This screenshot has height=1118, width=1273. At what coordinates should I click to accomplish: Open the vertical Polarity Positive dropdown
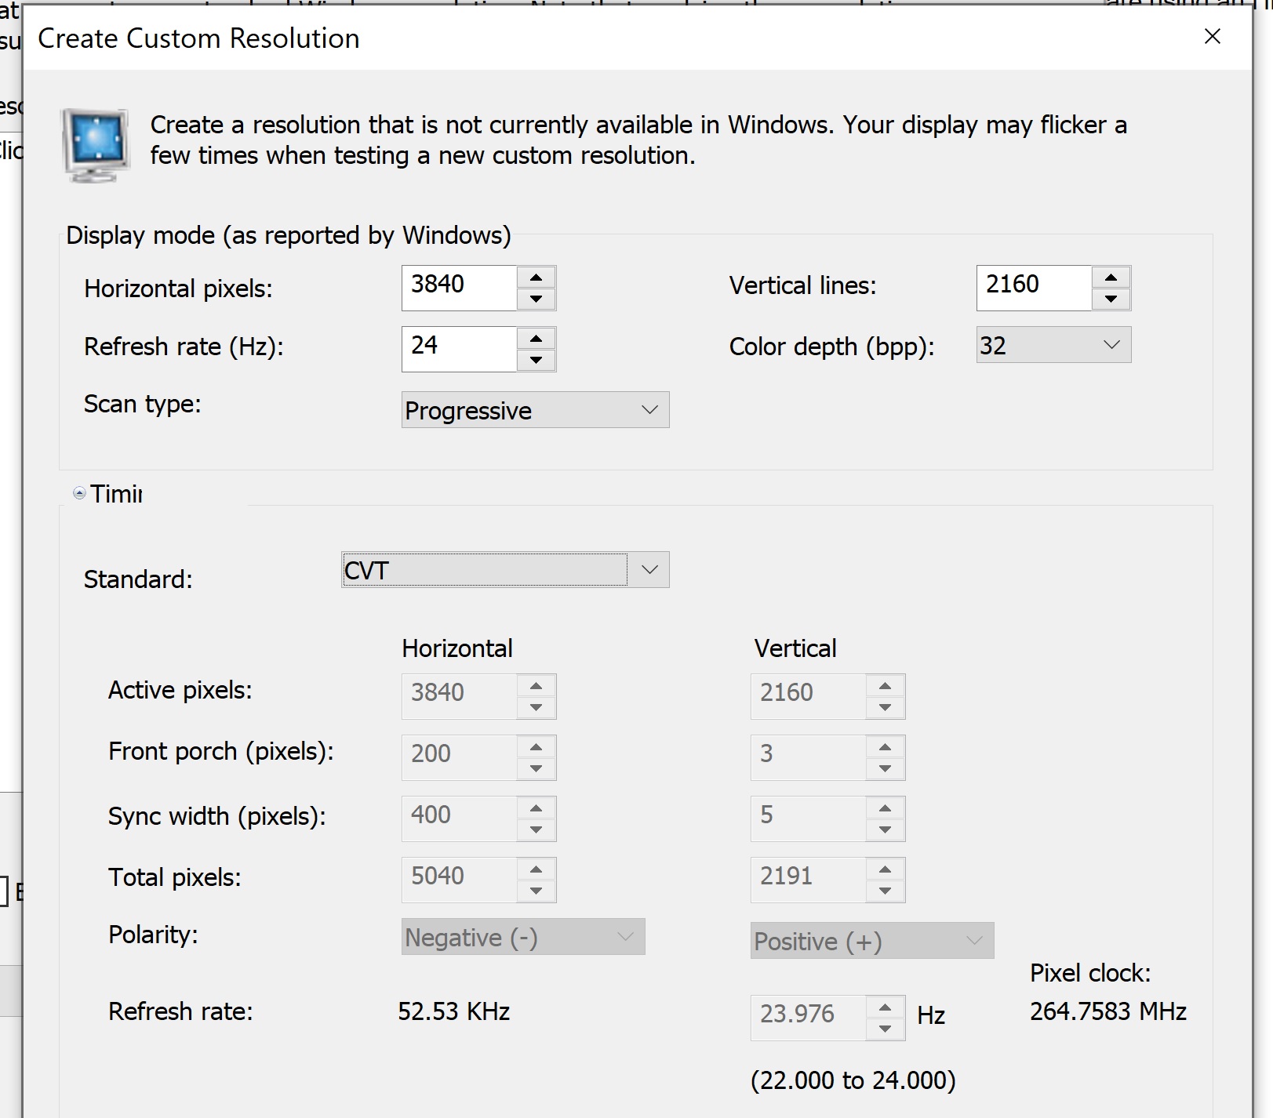tap(871, 941)
